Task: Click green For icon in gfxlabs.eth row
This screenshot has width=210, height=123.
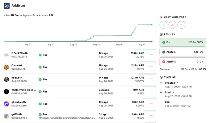Action: [x=40, y=104]
